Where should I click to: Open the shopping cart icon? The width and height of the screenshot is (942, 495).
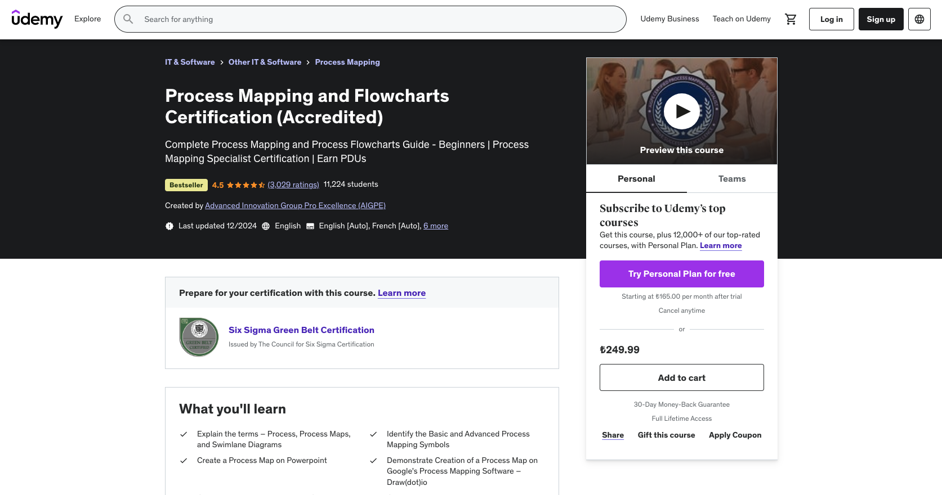pyautogui.click(x=791, y=19)
